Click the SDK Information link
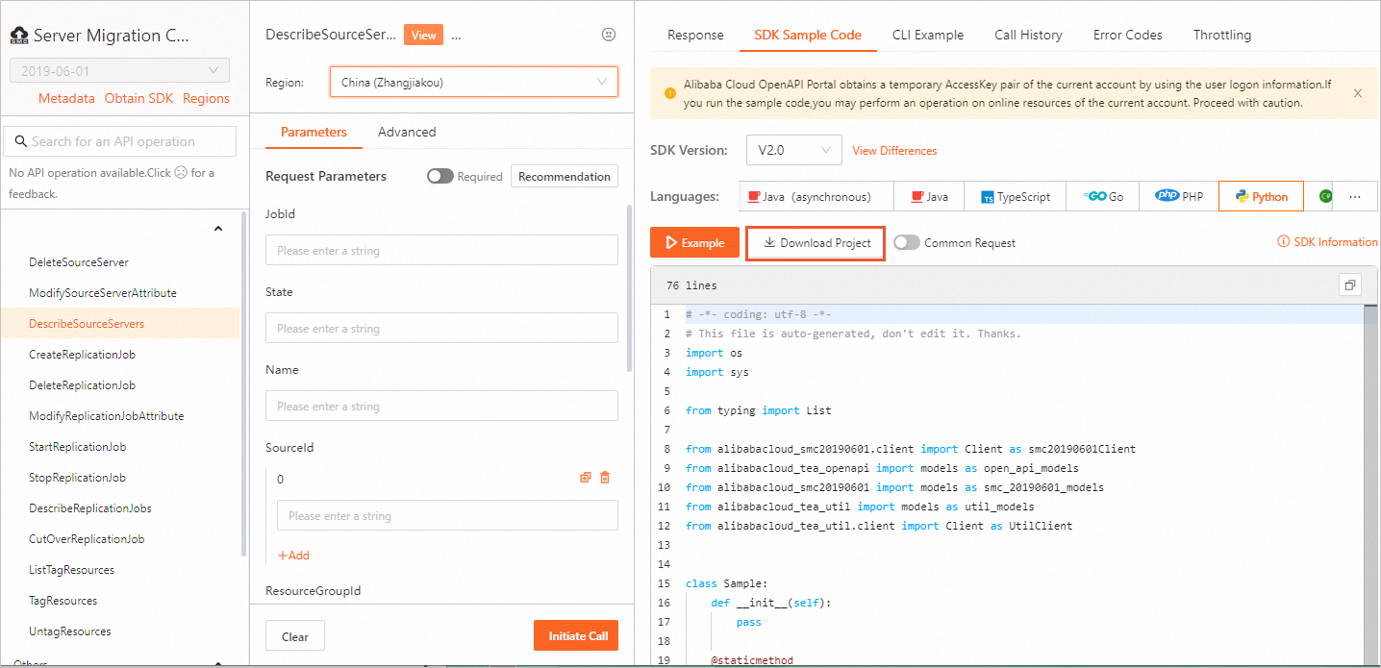Image resolution: width=1381 pixels, height=668 pixels. click(x=1327, y=242)
